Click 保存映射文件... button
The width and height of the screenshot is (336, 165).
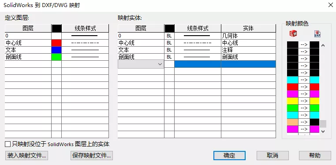pyautogui.click(x=92, y=155)
